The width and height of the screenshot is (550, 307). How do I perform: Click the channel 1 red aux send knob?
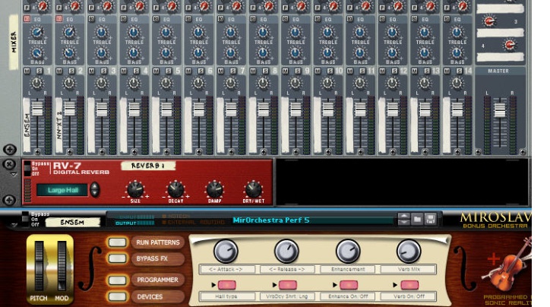coord(43,5)
